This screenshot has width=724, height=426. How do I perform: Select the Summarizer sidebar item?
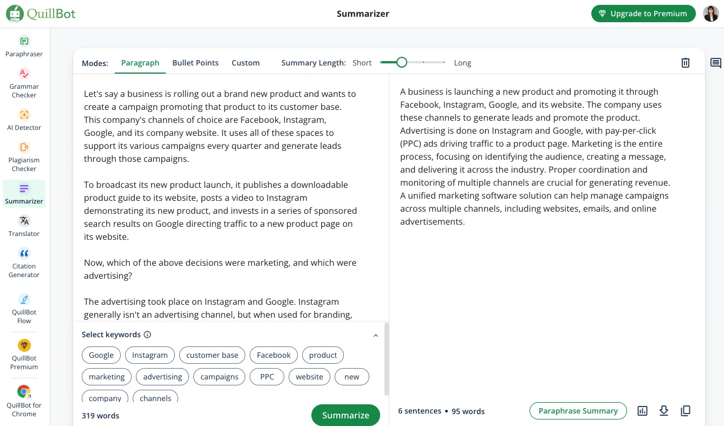pyautogui.click(x=24, y=194)
